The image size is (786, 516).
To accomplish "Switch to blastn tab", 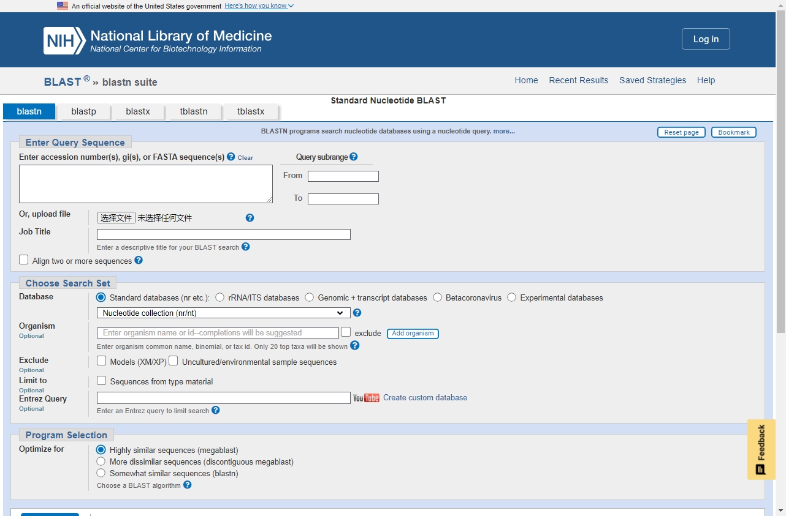I will 29,111.
